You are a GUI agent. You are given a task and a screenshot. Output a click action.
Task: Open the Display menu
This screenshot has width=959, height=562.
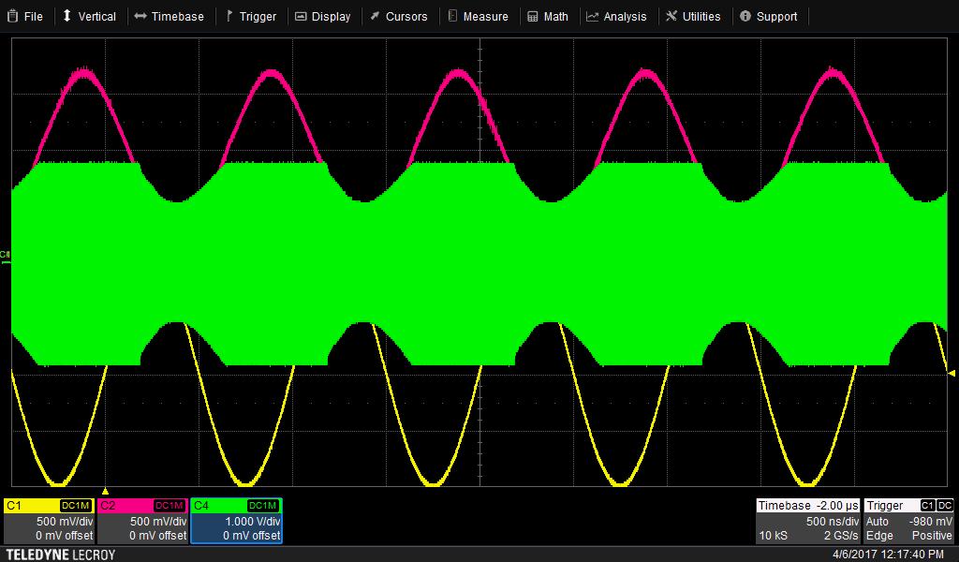coord(323,17)
